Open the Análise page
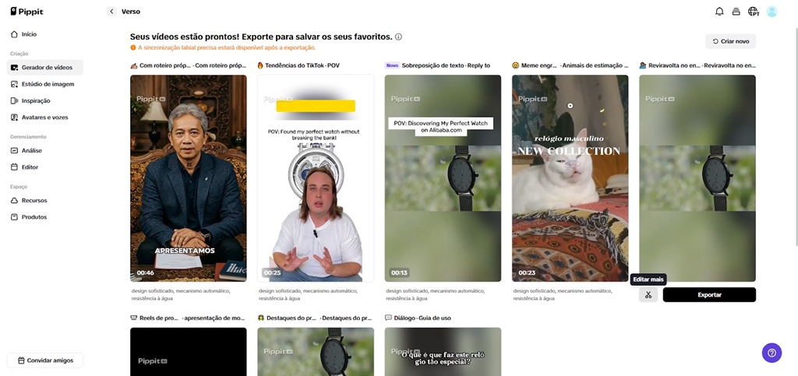 coord(32,150)
